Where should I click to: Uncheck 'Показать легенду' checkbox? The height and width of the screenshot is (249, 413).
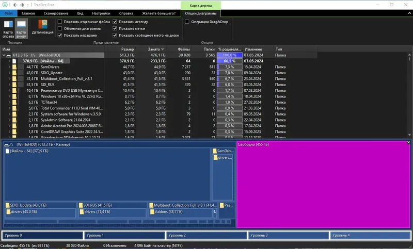(115, 22)
